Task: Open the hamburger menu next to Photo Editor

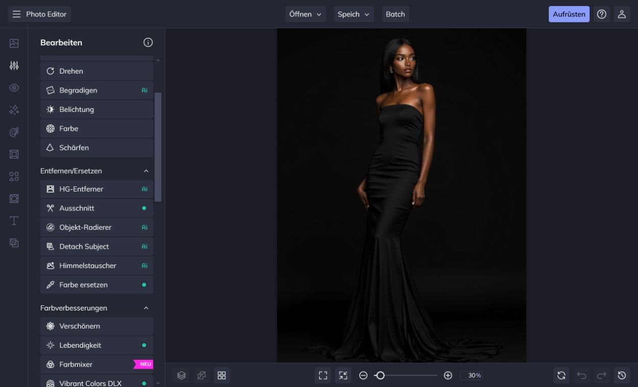Action: tap(17, 14)
